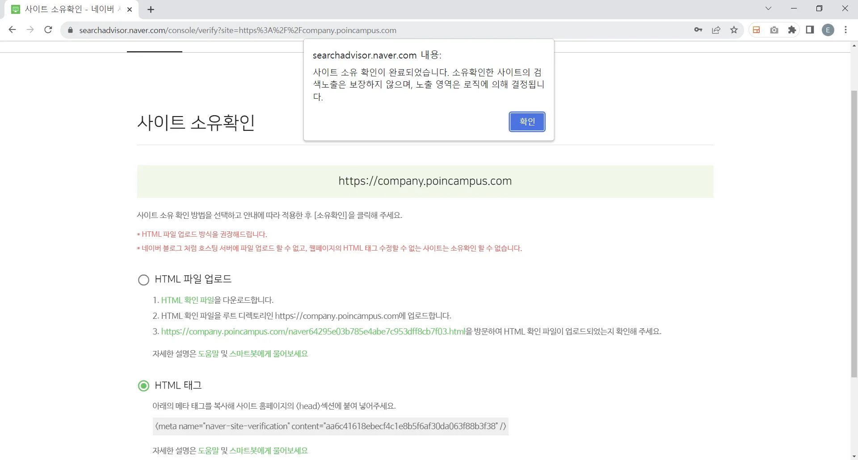The height and width of the screenshot is (460, 858).
Task: Click the scrollbar up arrow
Action: click(x=854, y=46)
